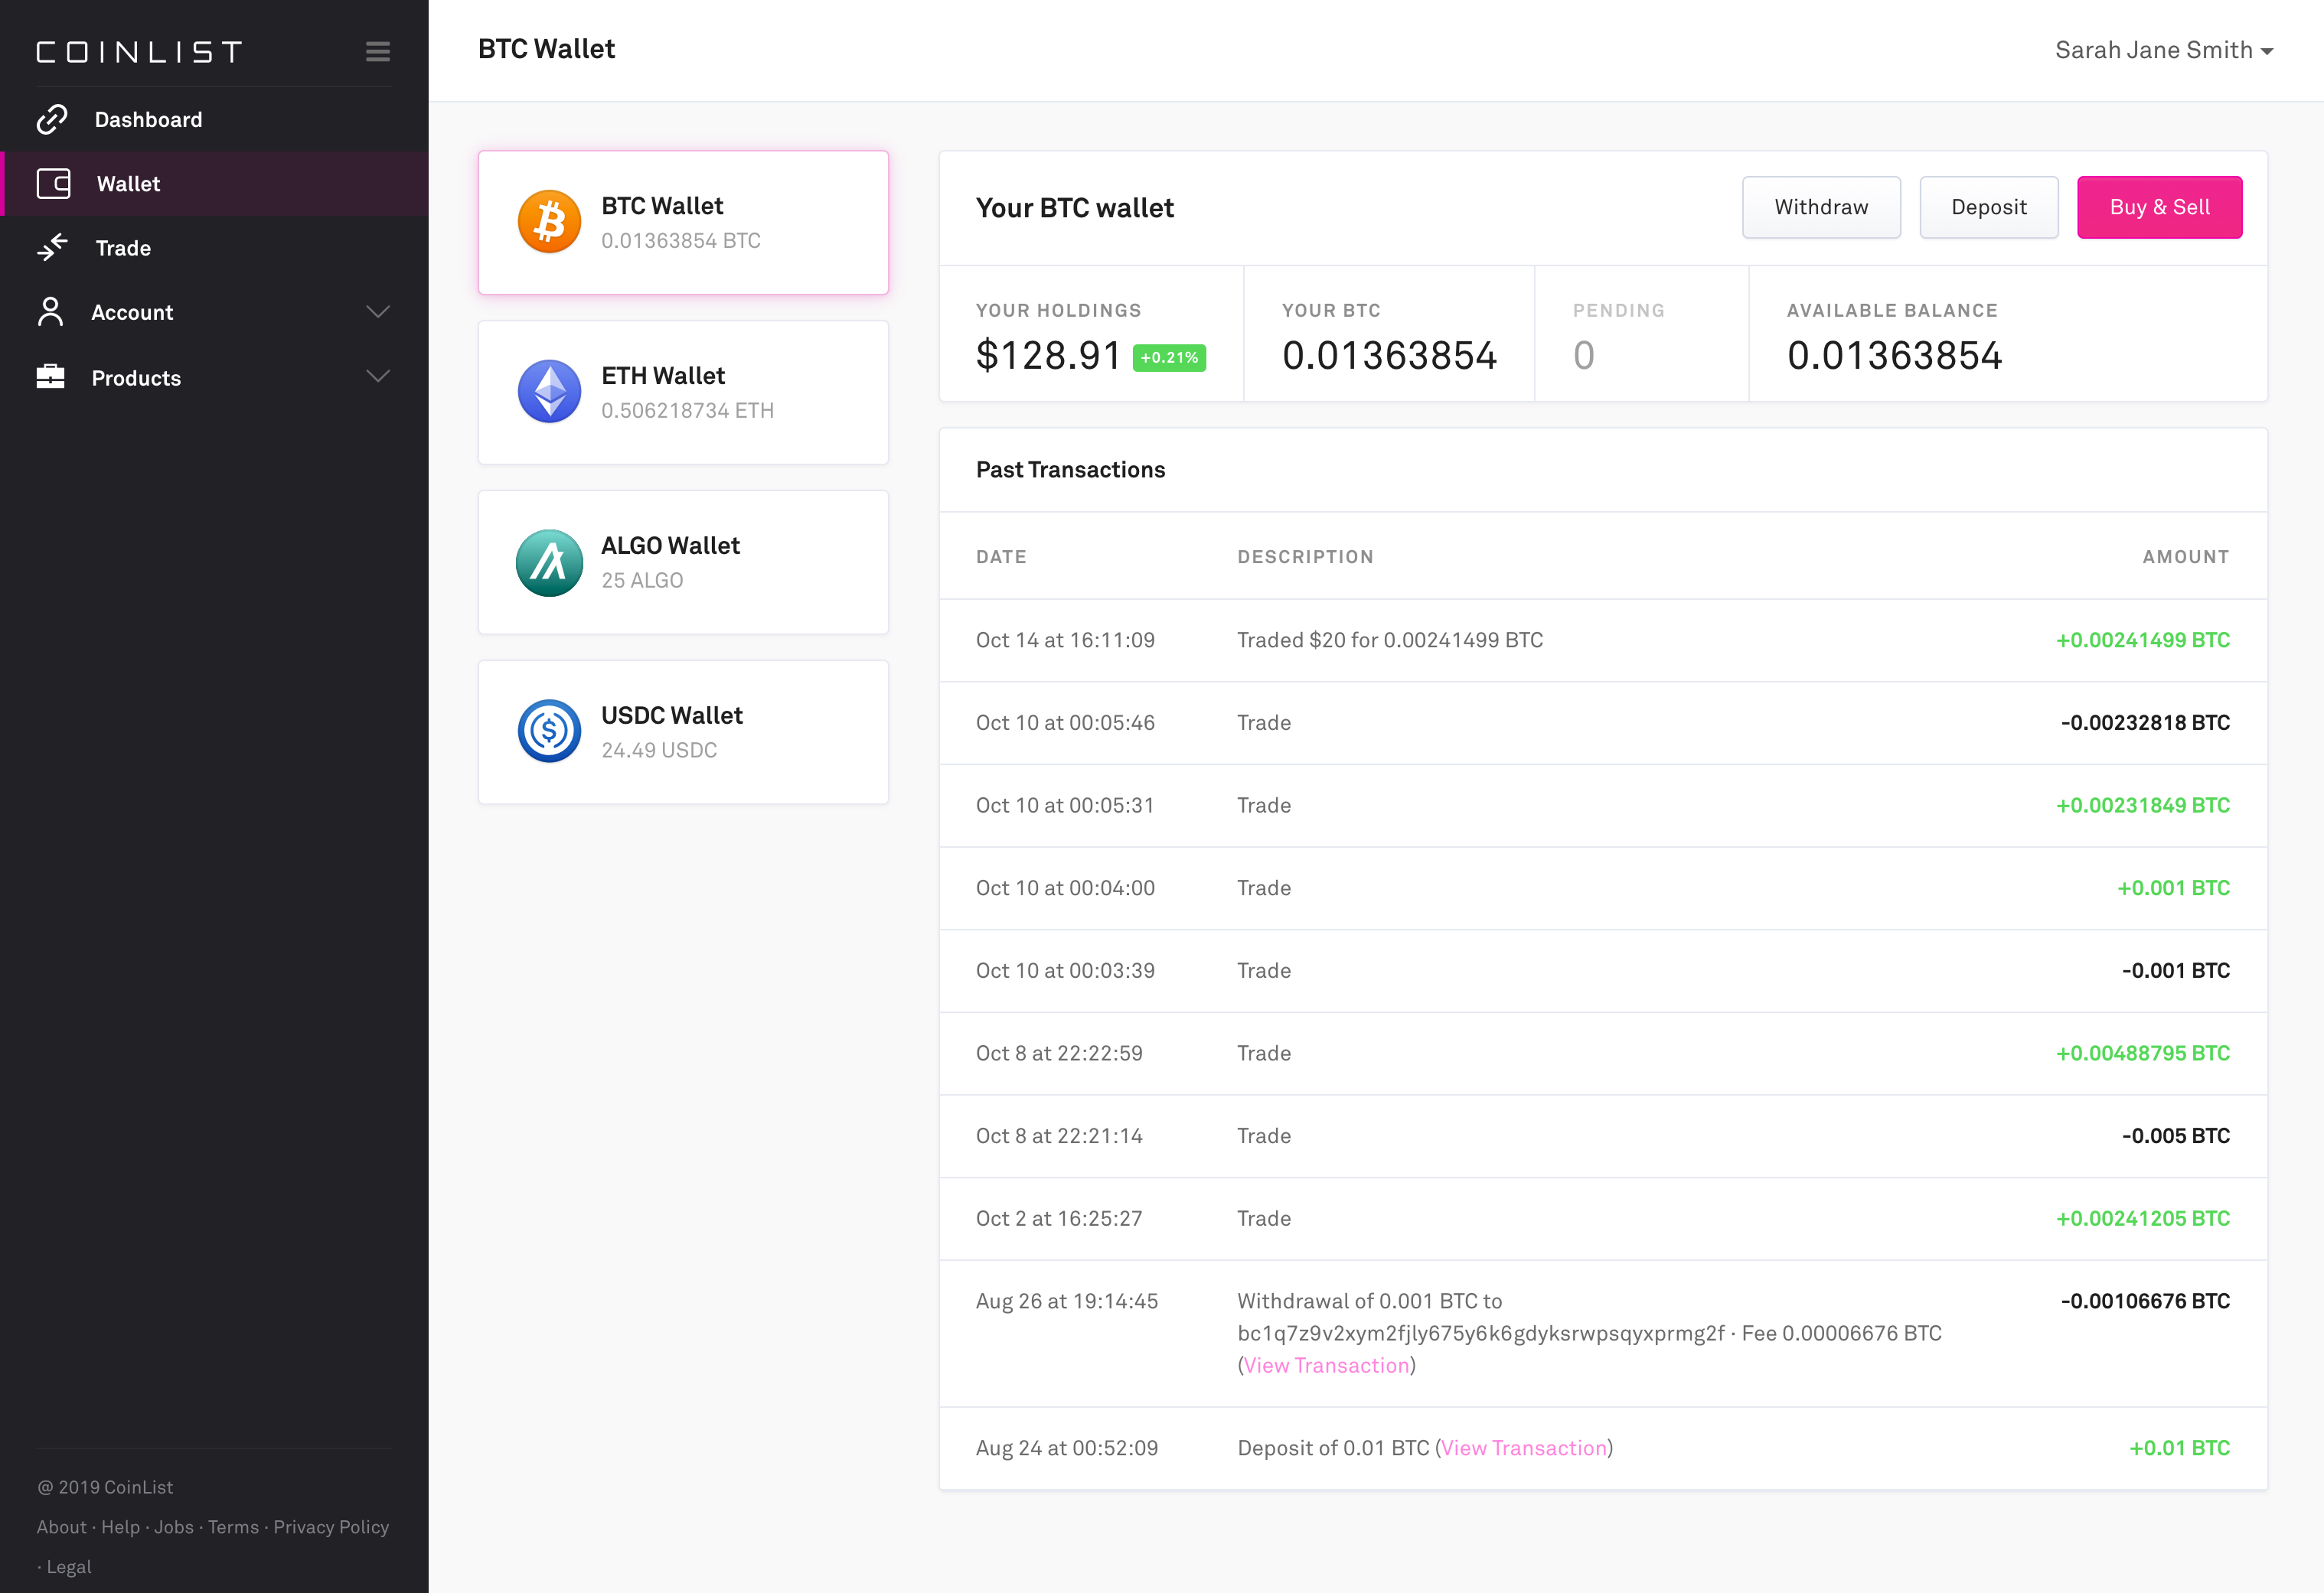Click the USDC coin icon
The height and width of the screenshot is (1593, 2324).
click(x=549, y=731)
